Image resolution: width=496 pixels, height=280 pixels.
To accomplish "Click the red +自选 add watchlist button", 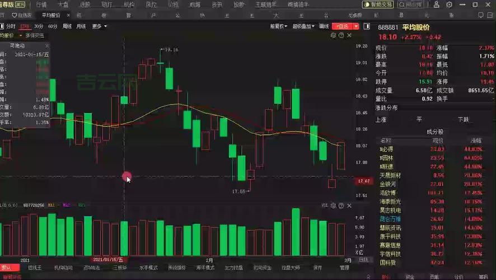I will tap(342, 26).
